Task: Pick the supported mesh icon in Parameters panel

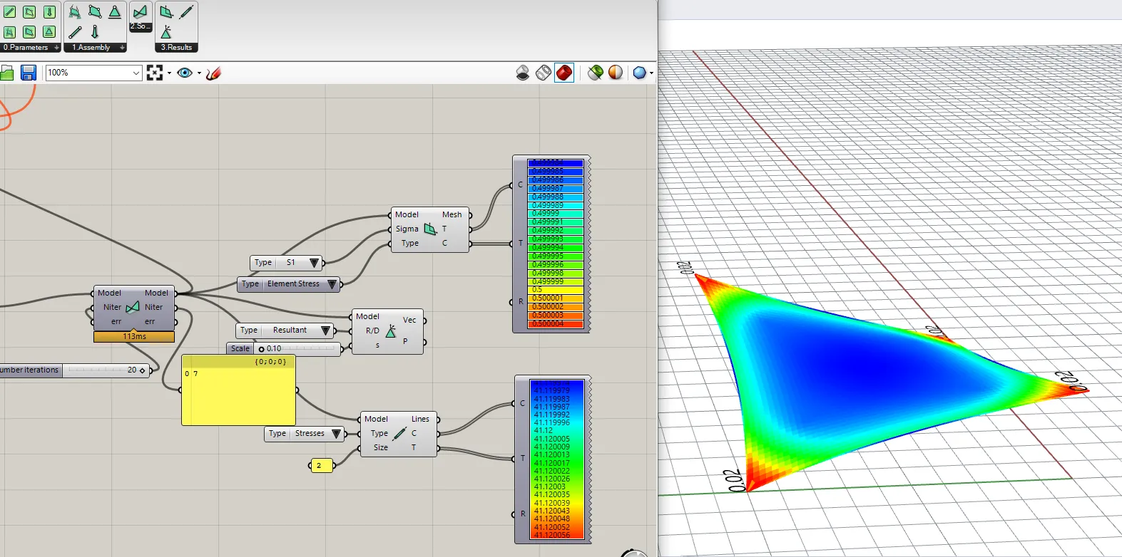Action: click(10, 32)
